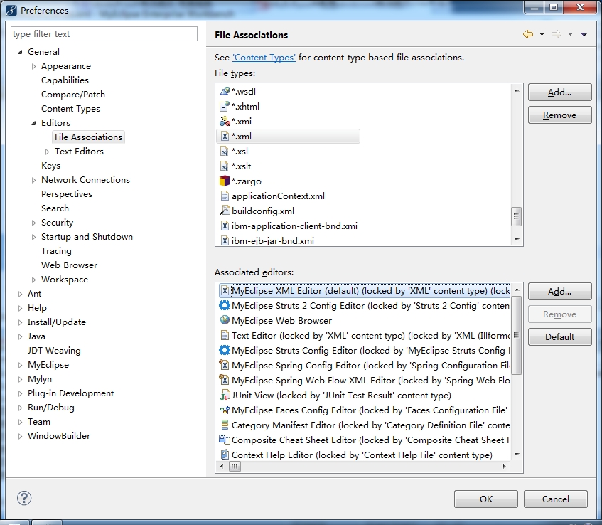Select Content Types in the tree

pos(70,109)
